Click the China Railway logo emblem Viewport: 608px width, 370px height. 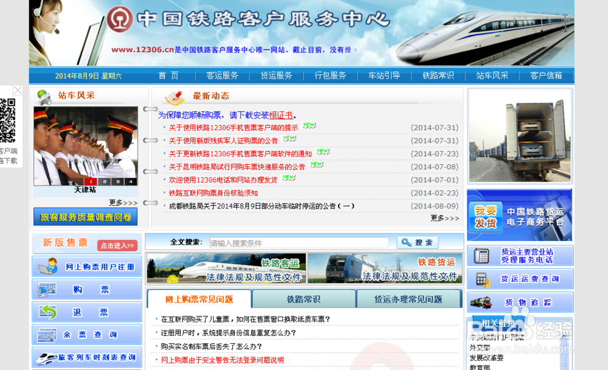(120, 19)
